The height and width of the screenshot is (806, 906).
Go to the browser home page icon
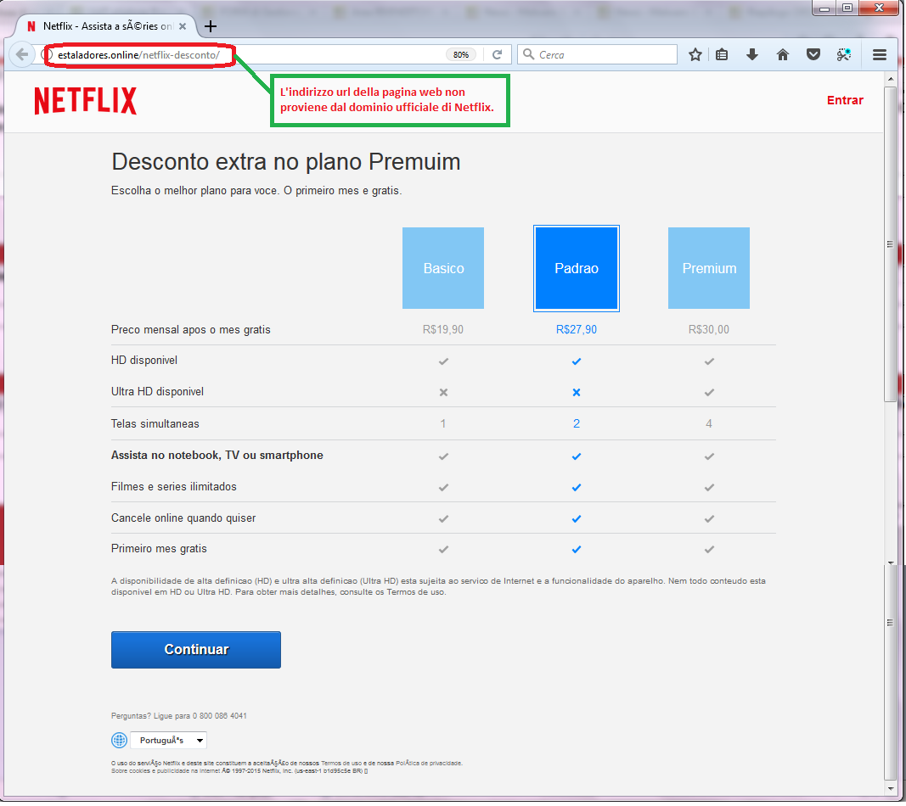(782, 55)
